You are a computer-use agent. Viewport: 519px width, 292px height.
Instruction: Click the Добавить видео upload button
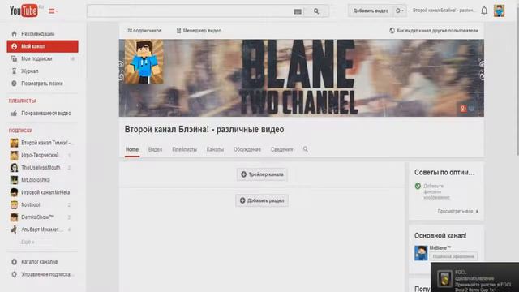point(371,11)
